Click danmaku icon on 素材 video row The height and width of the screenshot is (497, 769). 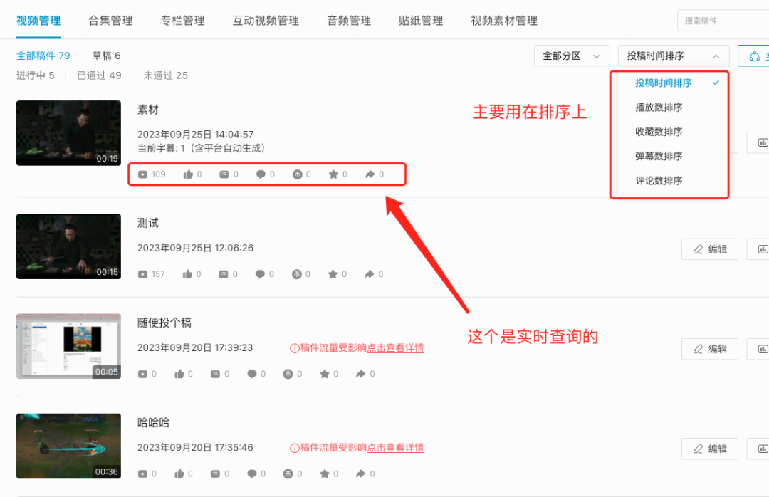(224, 174)
